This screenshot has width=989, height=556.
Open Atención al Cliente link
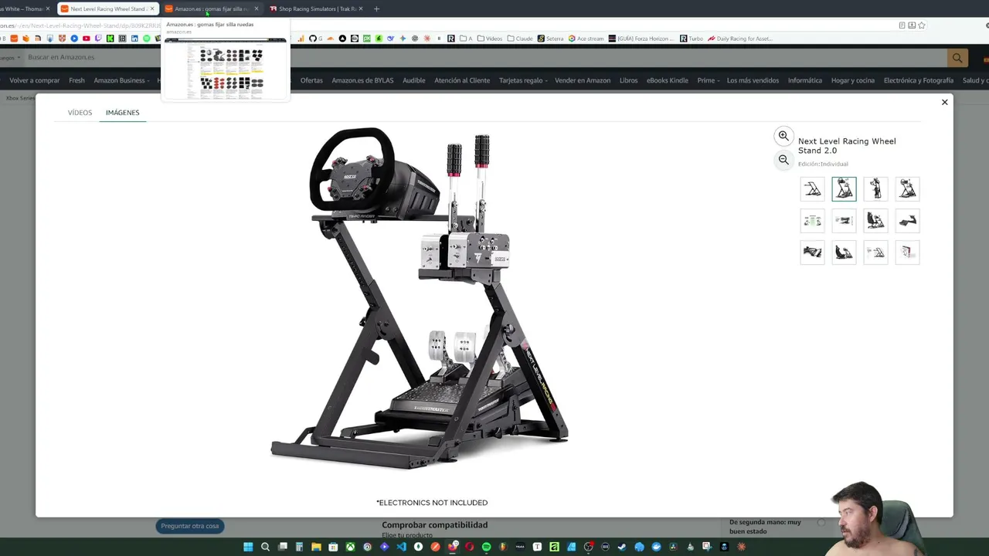point(462,80)
